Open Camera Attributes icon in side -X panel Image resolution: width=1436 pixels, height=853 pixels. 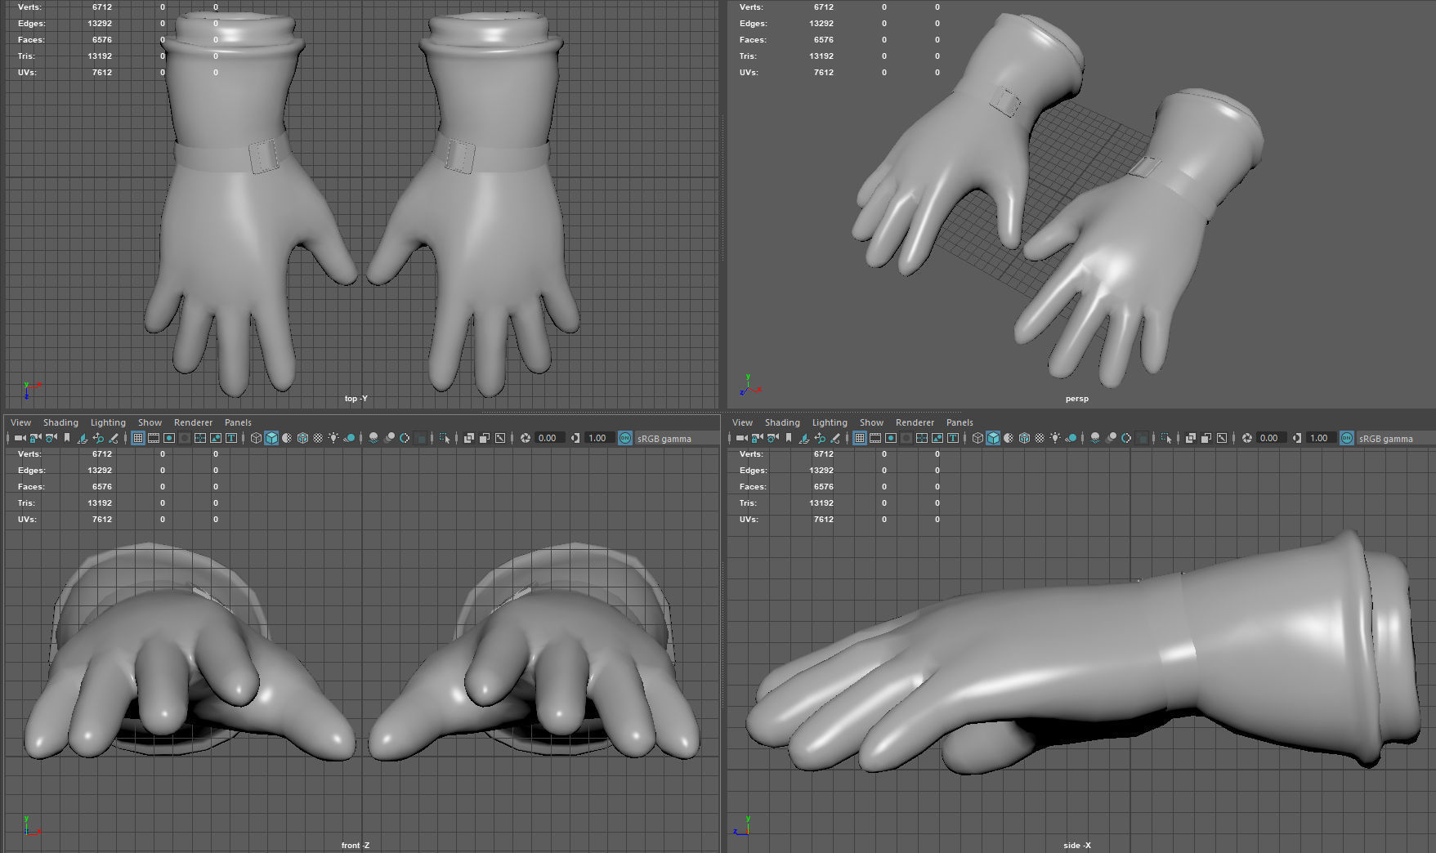point(772,438)
